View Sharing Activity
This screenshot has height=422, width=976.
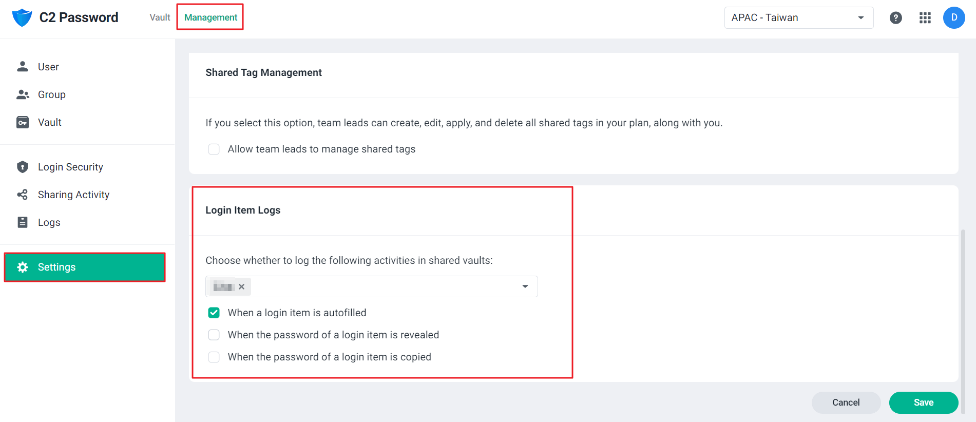(73, 194)
